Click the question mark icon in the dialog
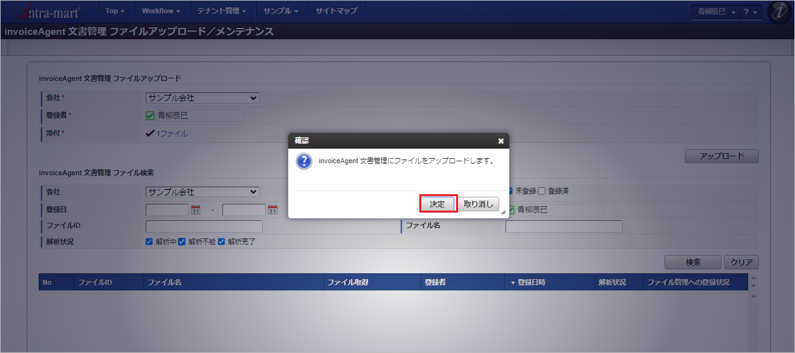This screenshot has width=795, height=353. [304, 161]
